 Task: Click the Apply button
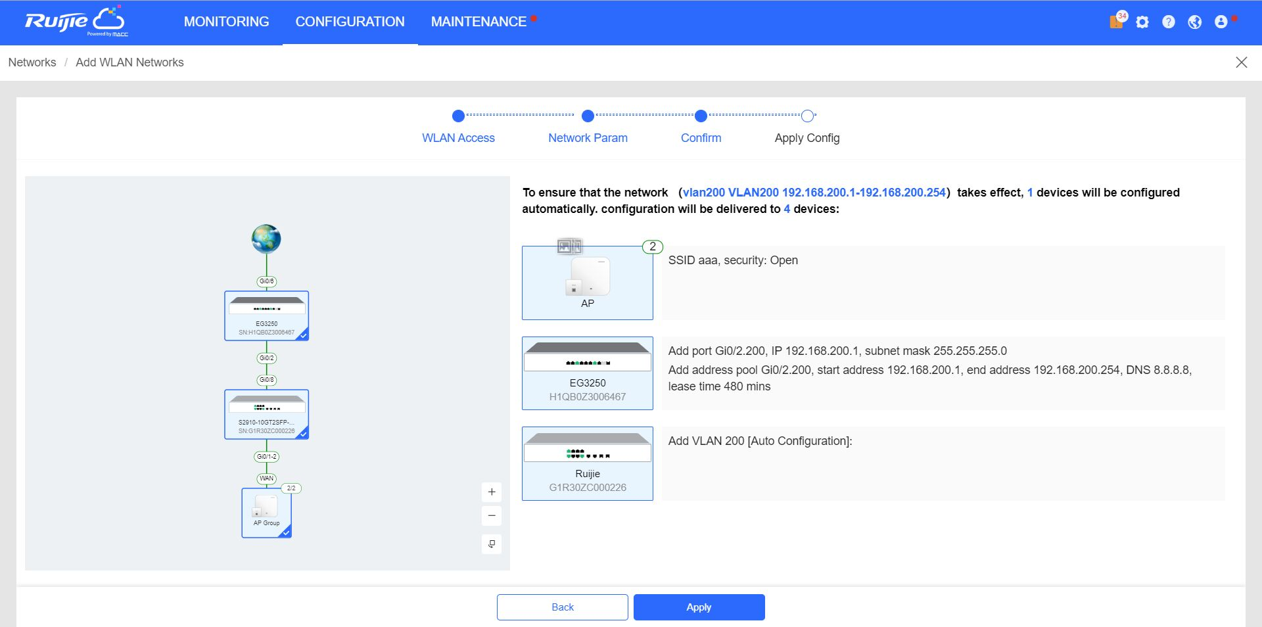click(699, 607)
